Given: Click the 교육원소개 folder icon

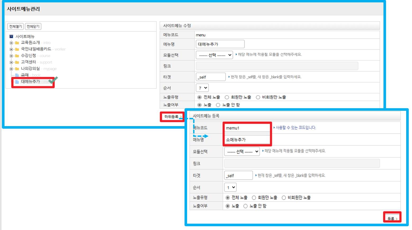Looking at the screenshot, I should [x=17, y=43].
